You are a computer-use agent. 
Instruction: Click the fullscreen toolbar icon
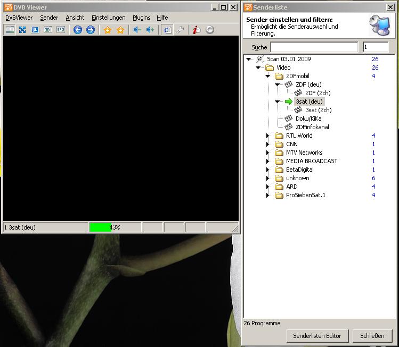click(22, 30)
